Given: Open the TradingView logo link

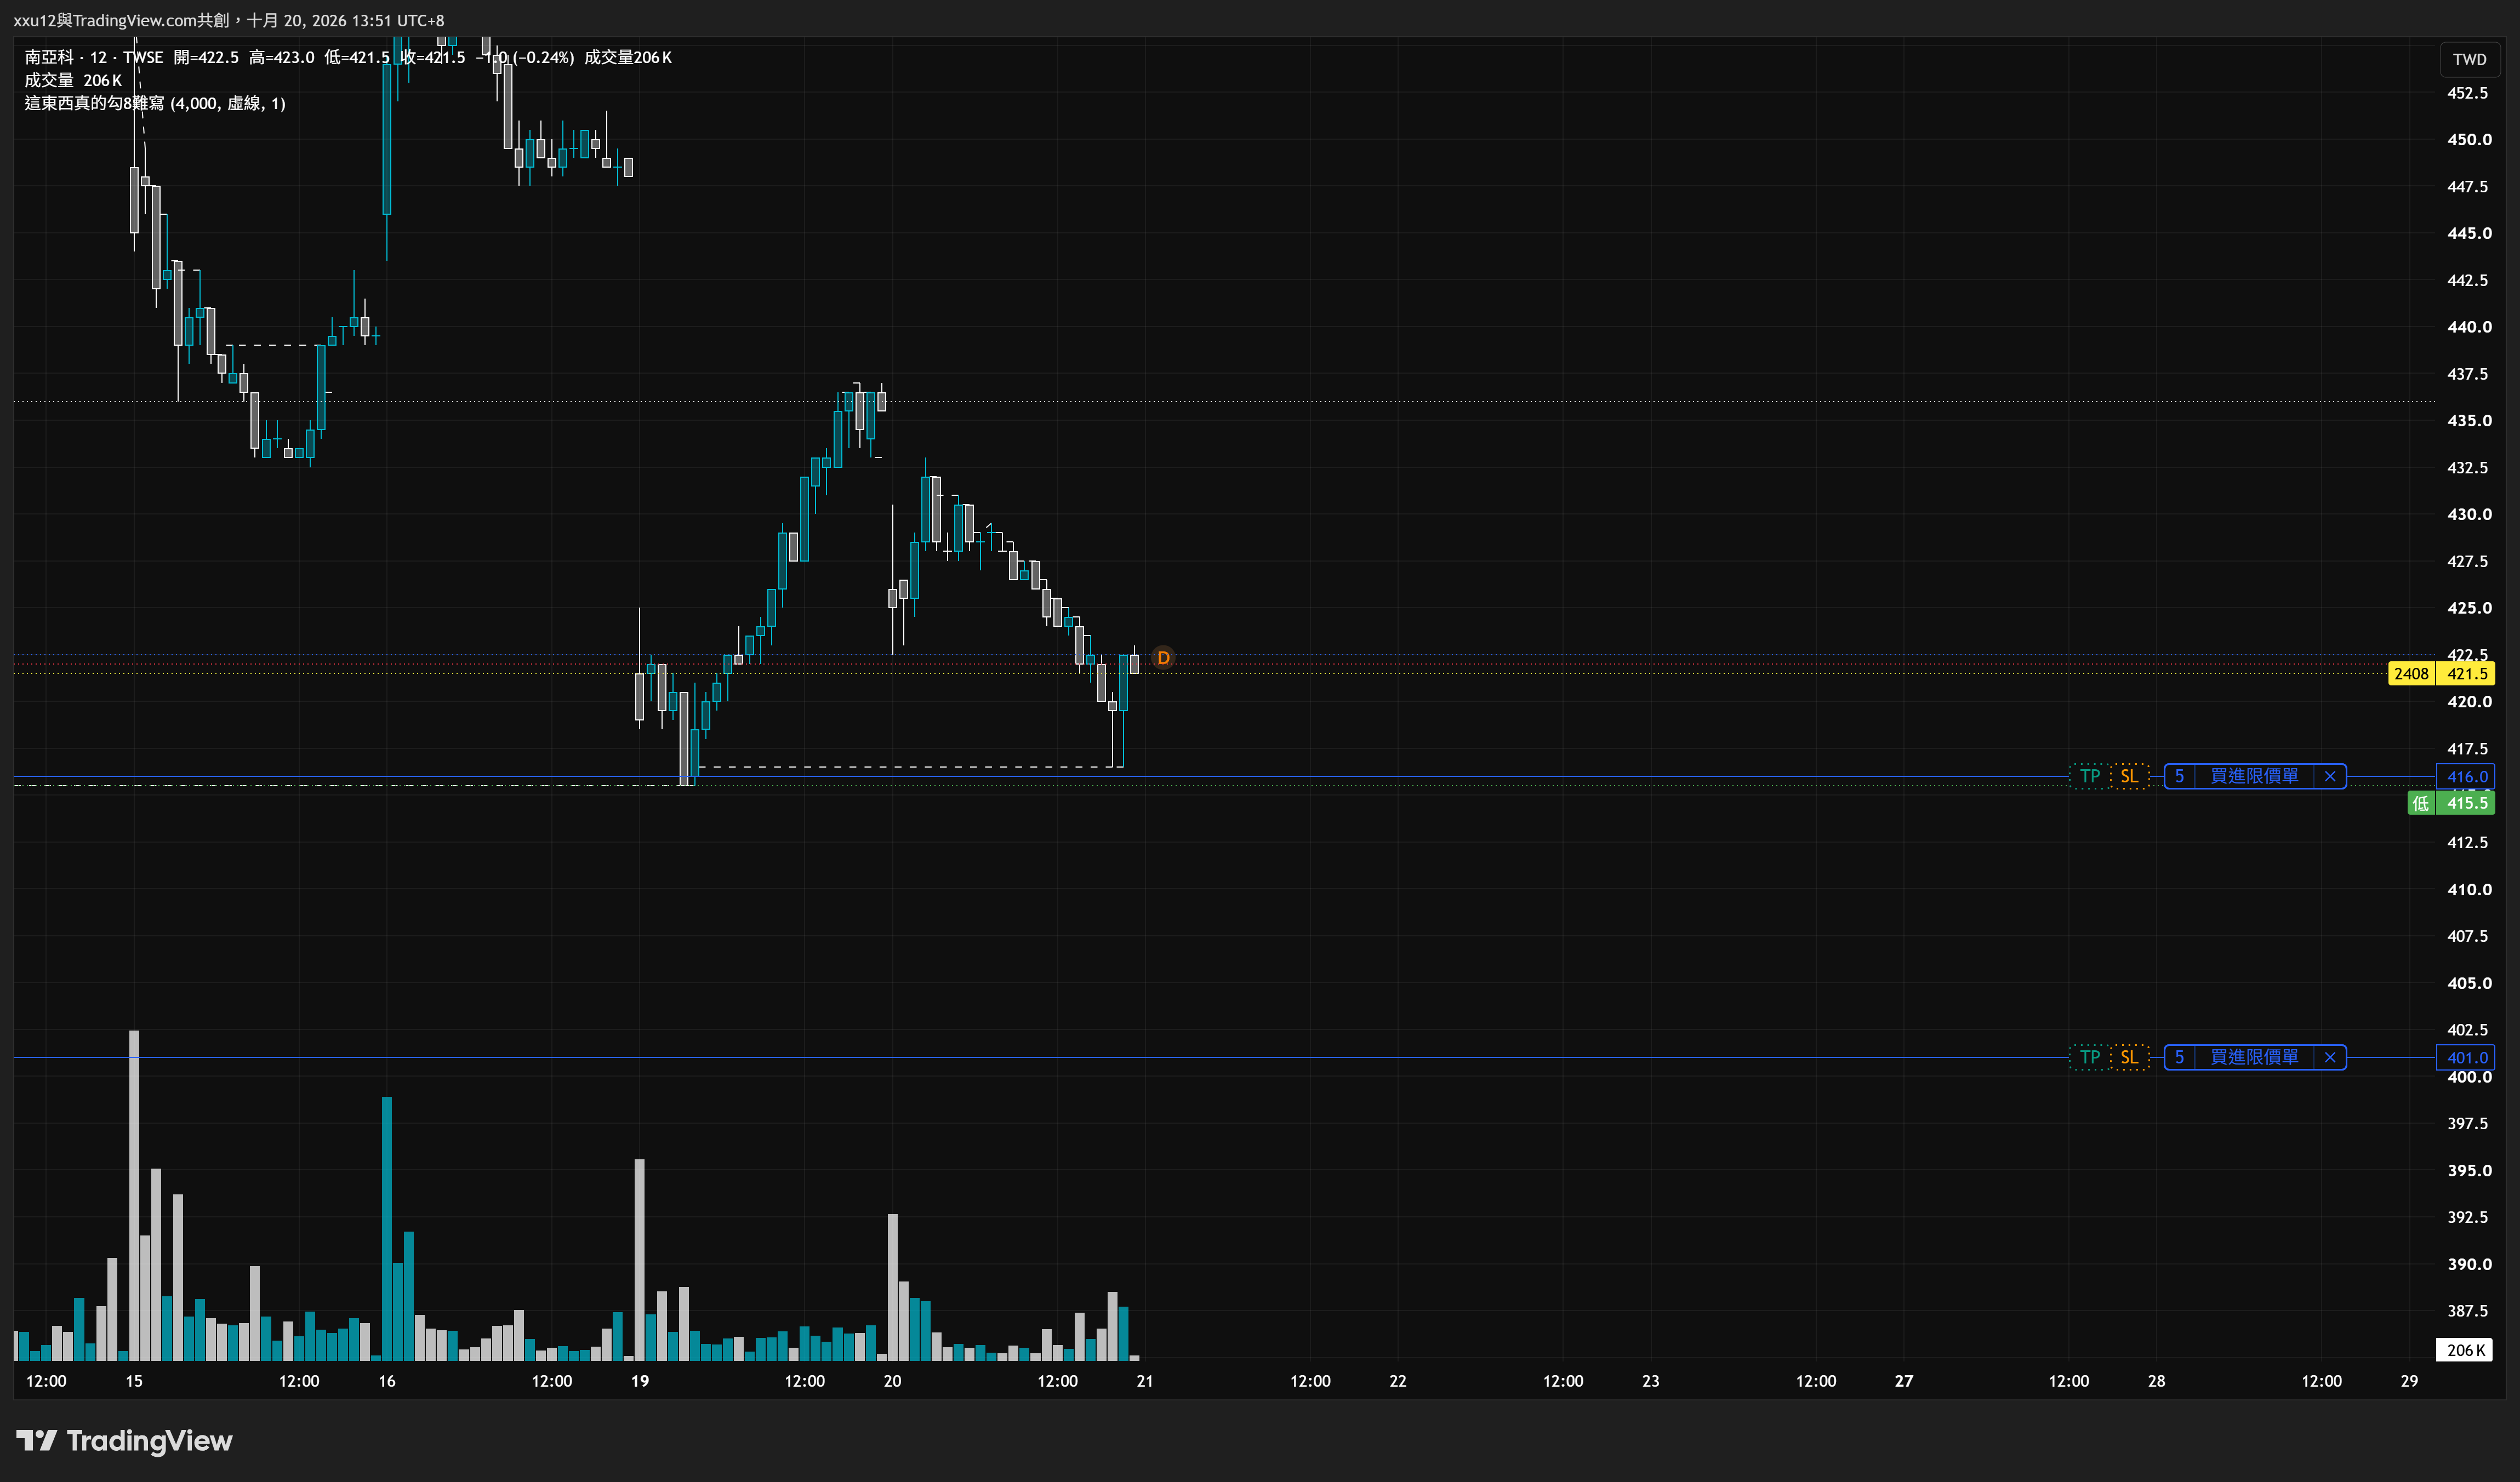Looking at the screenshot, I should (x=125, y=1440).
